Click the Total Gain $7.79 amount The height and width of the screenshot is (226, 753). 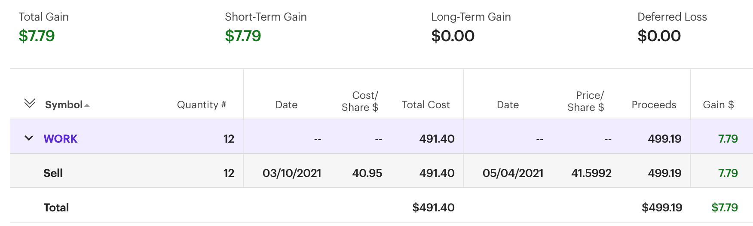click(x=37, y=36)
